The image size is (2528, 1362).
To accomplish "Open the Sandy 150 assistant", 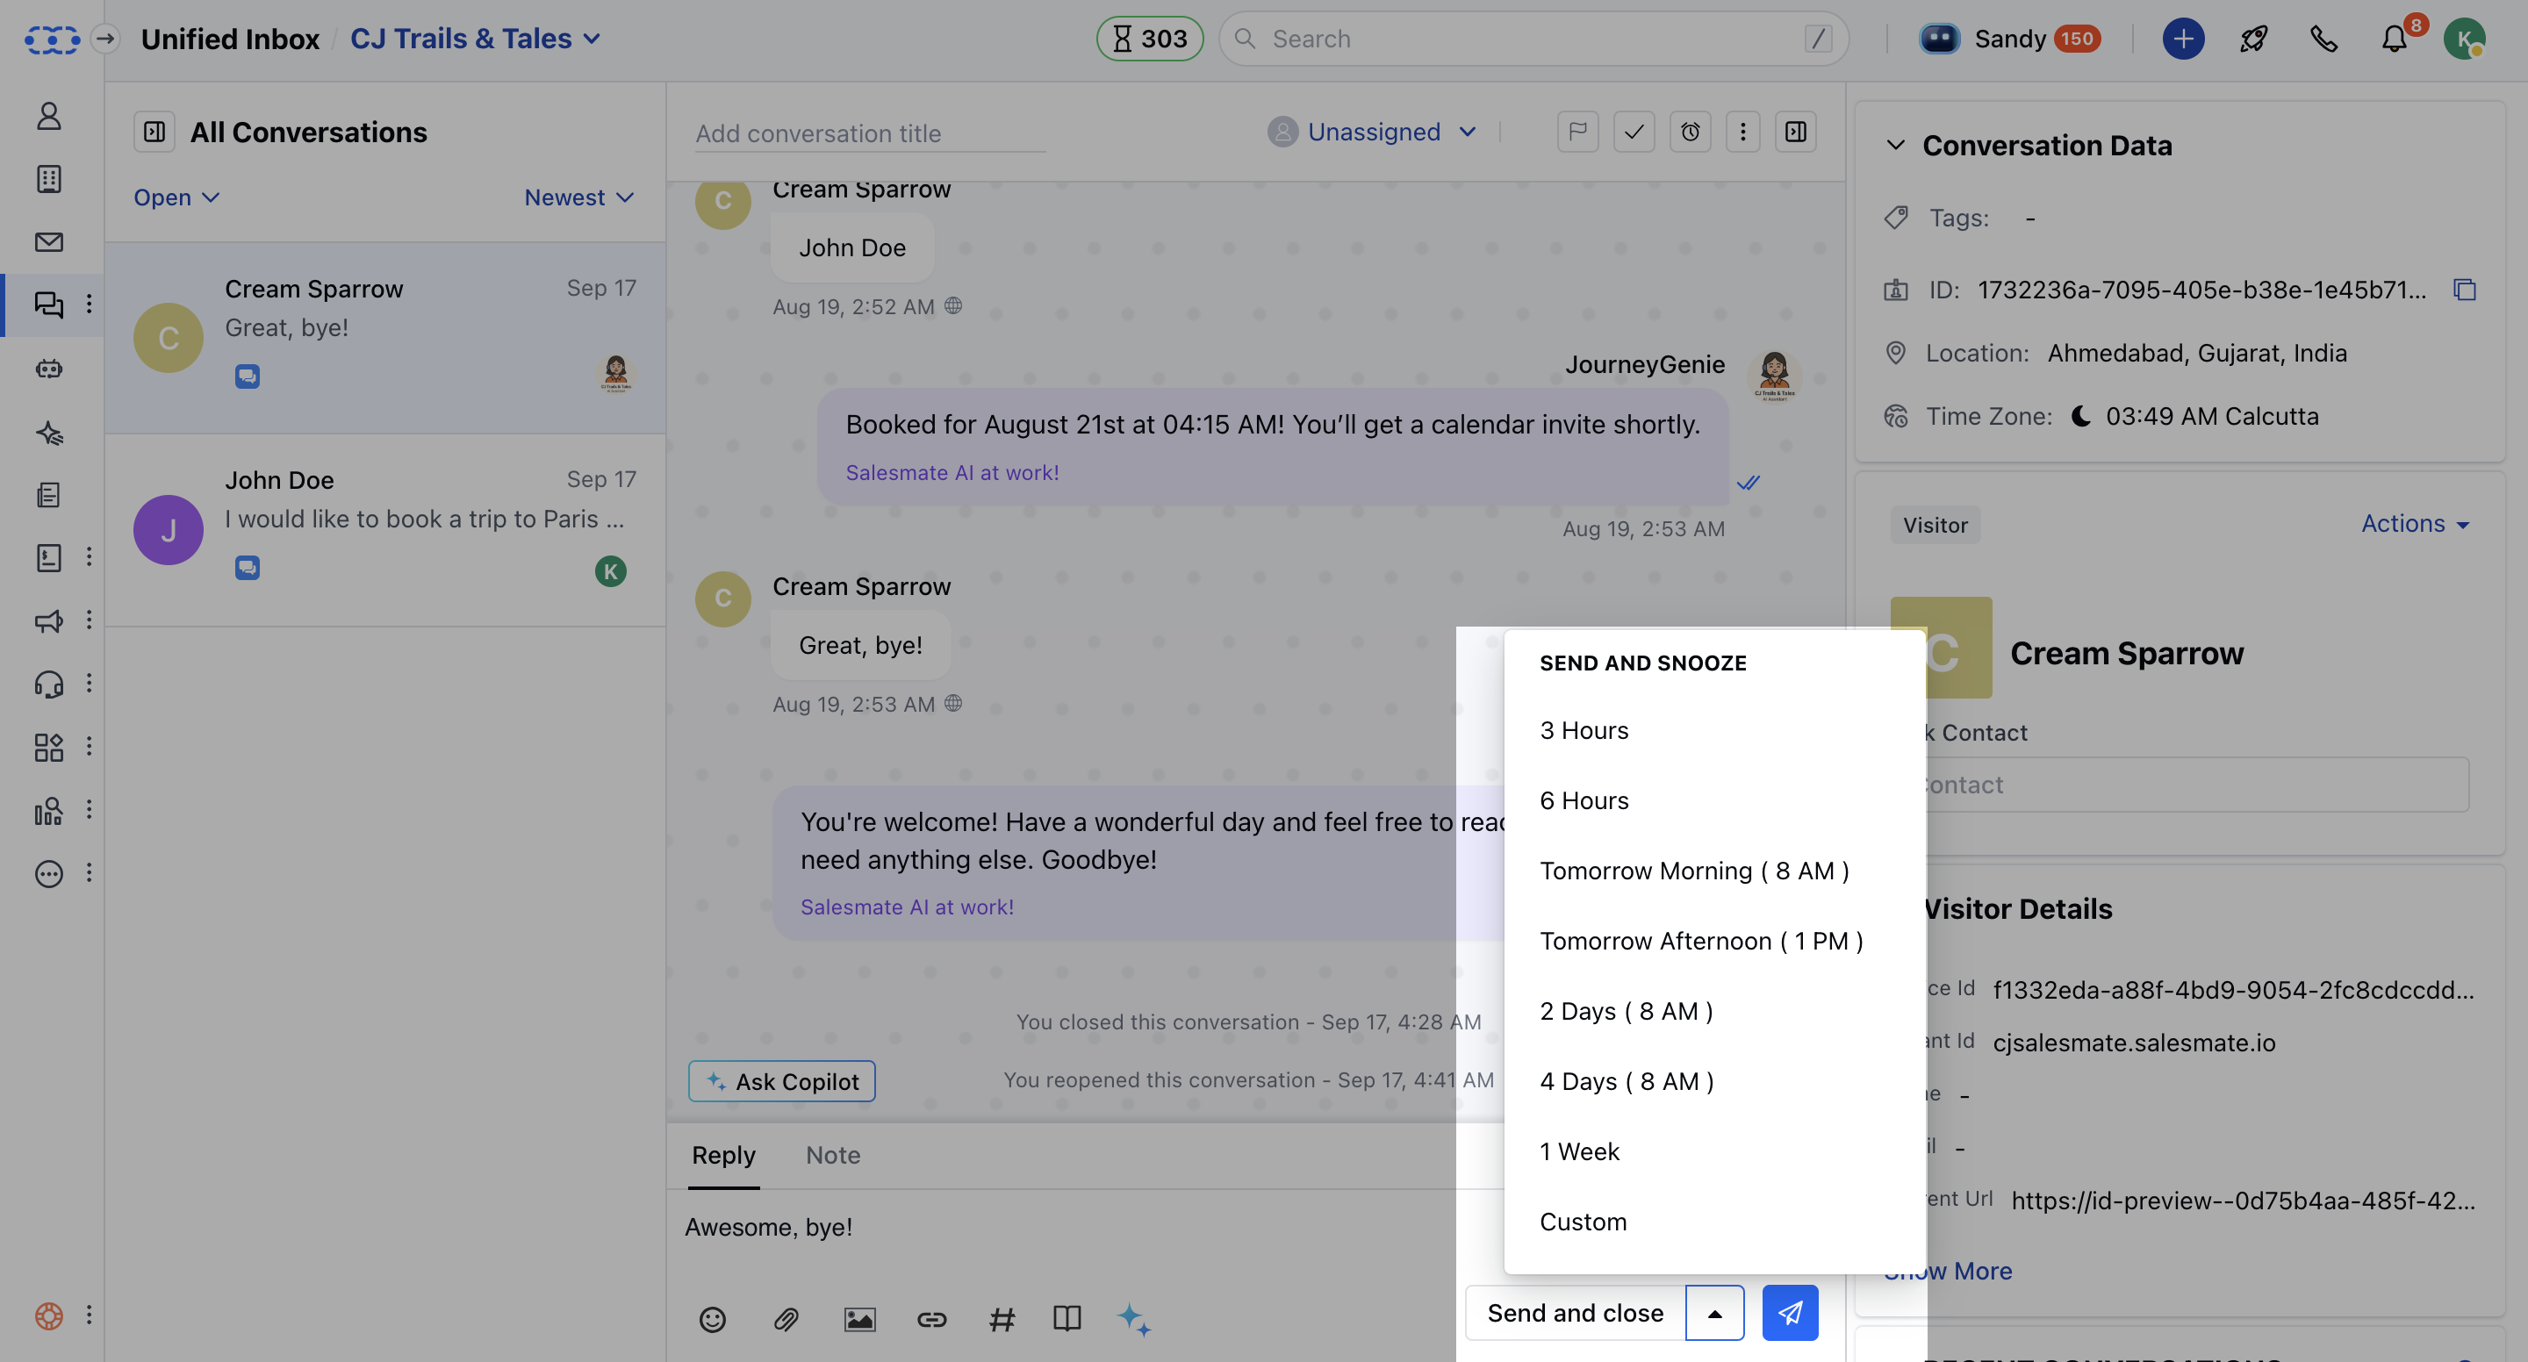I will click(x=2009, y=39).
